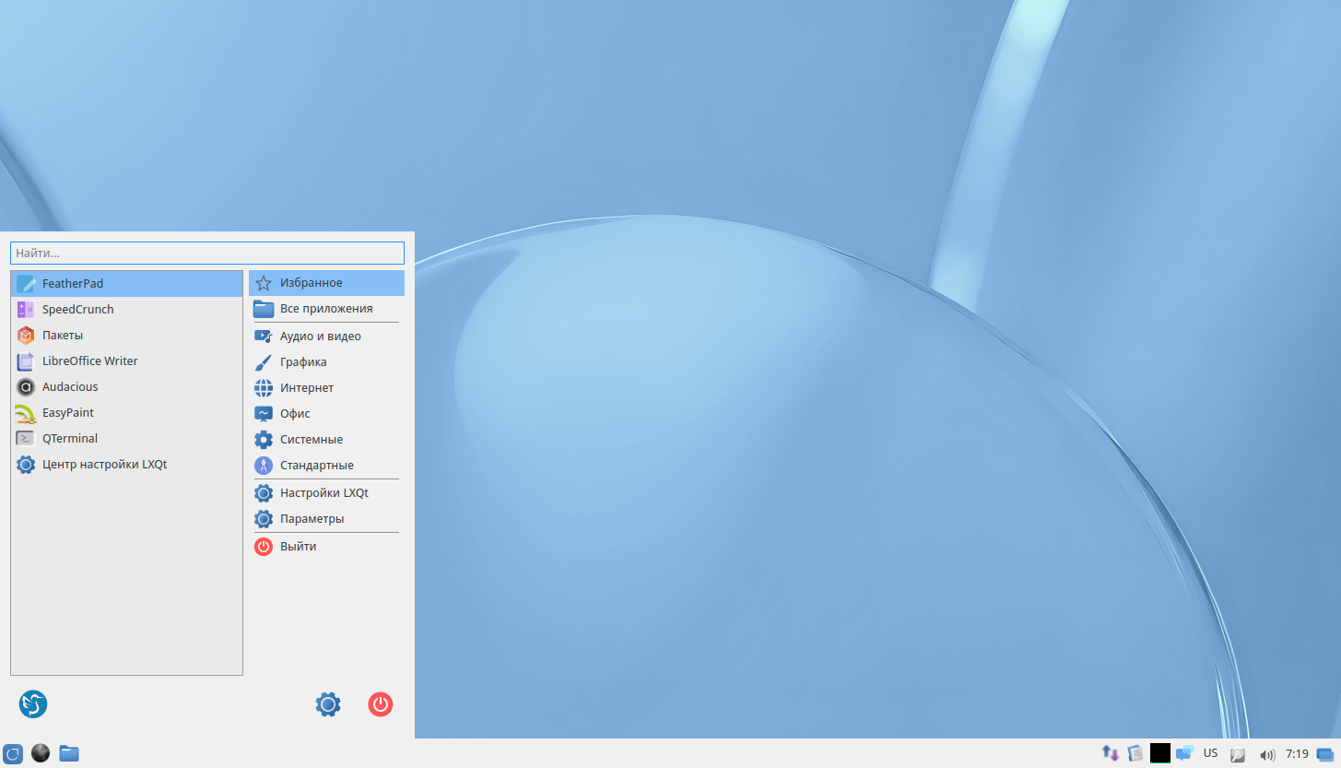Launch LibreOffice Writer
The height and width of the screenshot is (768, 1341).
pos(126,360)
